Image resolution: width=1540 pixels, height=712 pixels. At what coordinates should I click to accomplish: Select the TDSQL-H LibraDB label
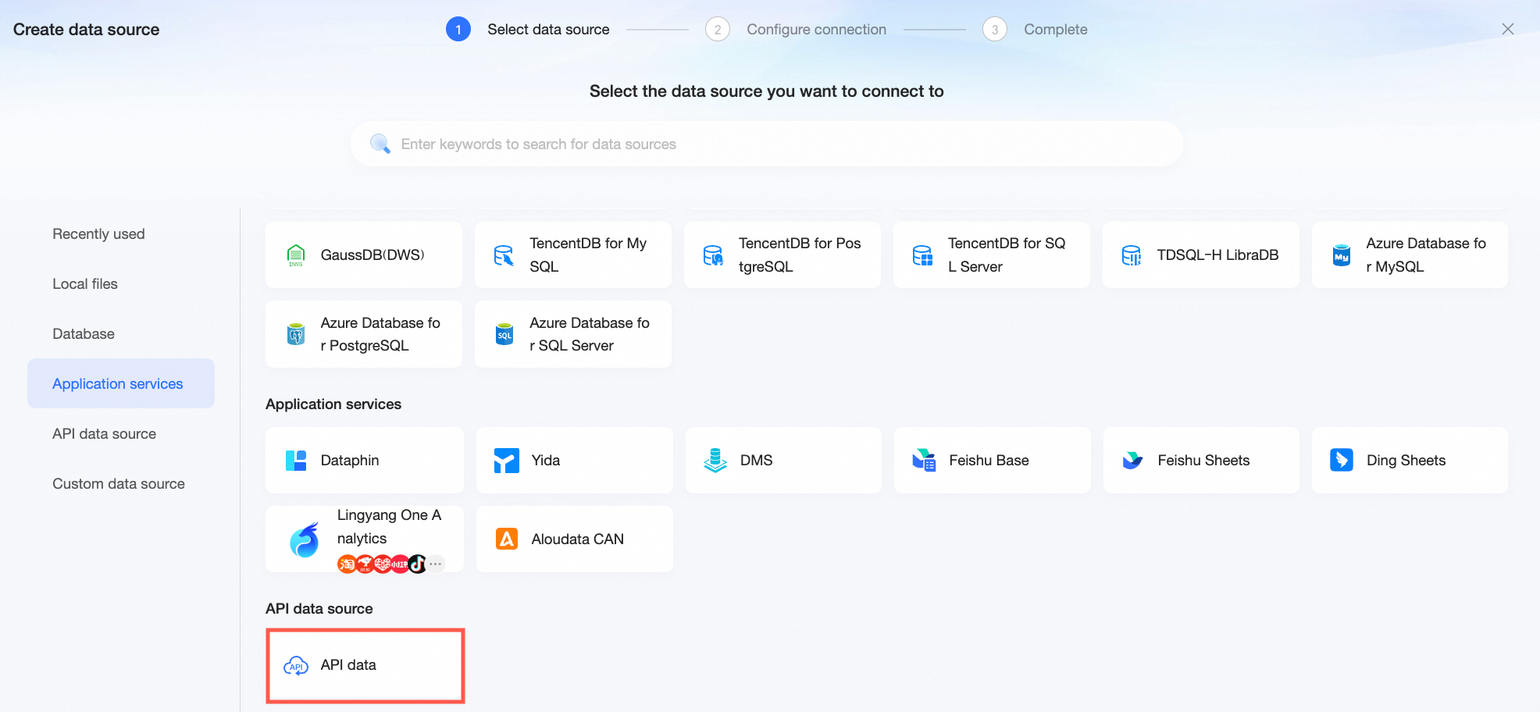tap(1217, 255)
